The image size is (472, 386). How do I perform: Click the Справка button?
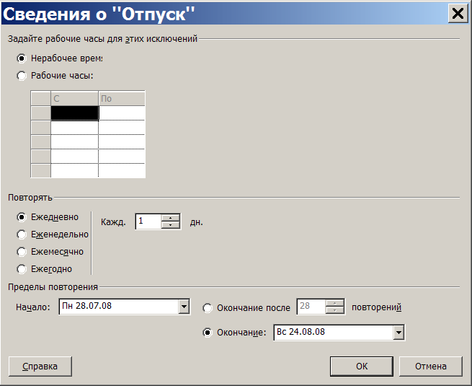[40, 367]
